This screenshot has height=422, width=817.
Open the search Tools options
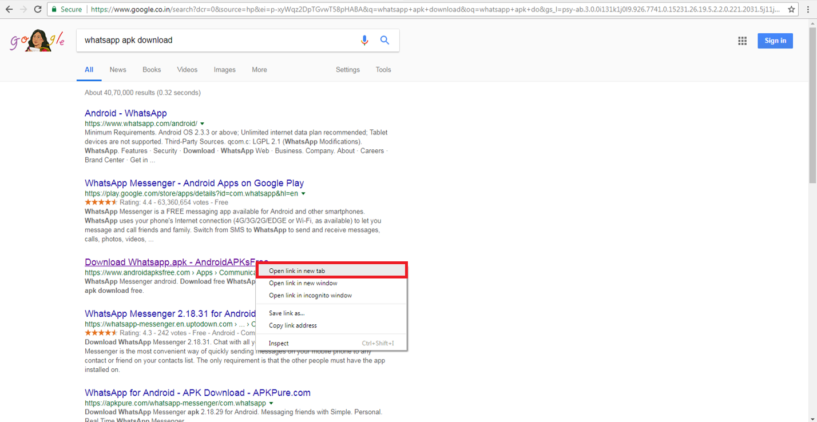click(383, 70)
